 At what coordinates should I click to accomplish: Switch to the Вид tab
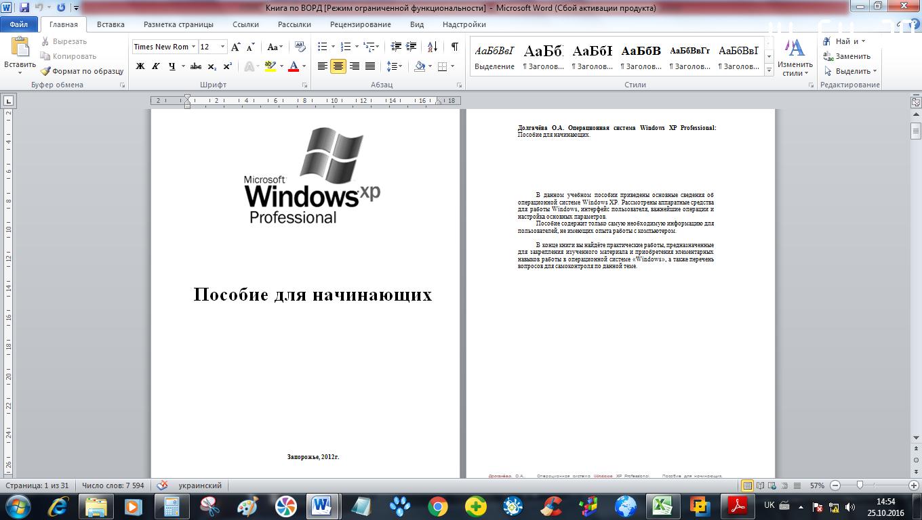click(417, 24)
